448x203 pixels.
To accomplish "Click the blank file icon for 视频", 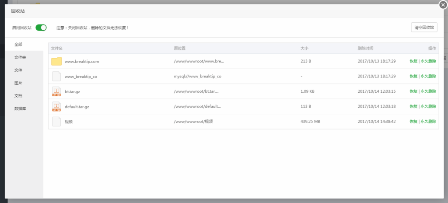I will [x=56, y=122].
